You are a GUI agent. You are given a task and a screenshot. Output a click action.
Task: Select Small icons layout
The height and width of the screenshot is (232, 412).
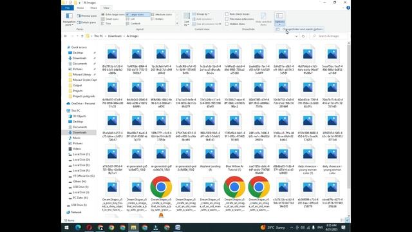point(110,19)
